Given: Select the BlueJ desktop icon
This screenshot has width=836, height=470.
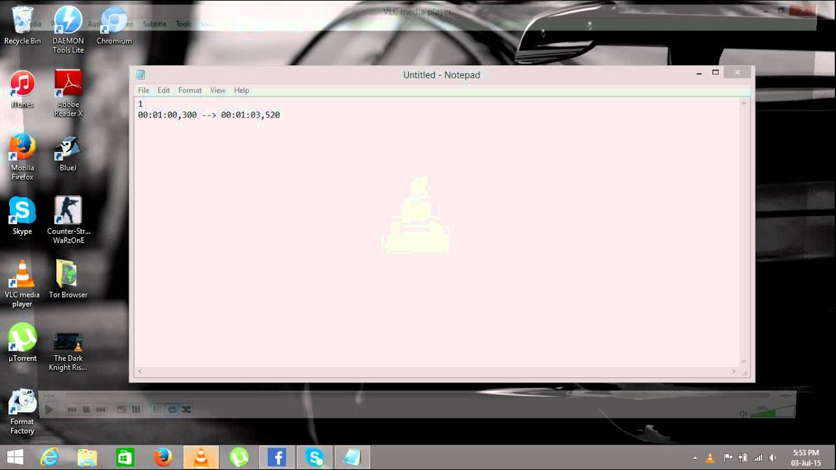Looking at the screenshot, I should (x=68, y=153).
